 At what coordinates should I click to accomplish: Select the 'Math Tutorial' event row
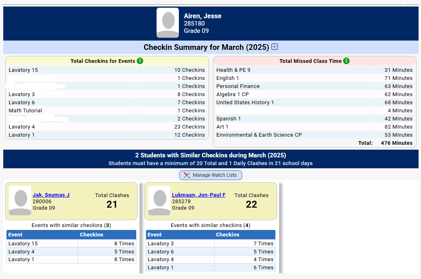[107, 111]
